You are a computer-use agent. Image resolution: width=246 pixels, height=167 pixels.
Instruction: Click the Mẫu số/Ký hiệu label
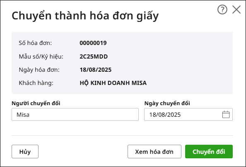point(41,56)
